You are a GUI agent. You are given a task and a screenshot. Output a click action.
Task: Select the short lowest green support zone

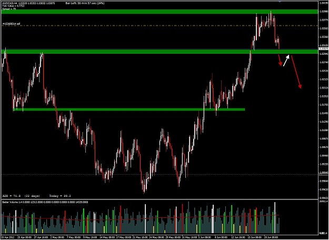(x=129, y=109)
